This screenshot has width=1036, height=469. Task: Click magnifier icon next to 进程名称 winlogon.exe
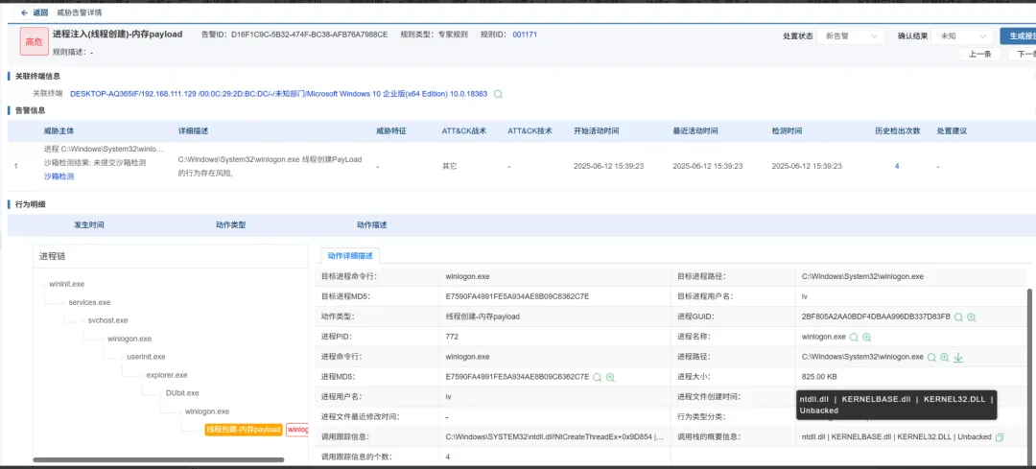pos(854,337)
